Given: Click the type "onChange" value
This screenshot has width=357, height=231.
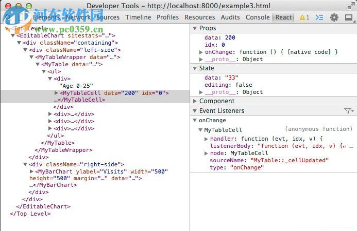Looking at the screenshot, I should (x=247, y=168).
